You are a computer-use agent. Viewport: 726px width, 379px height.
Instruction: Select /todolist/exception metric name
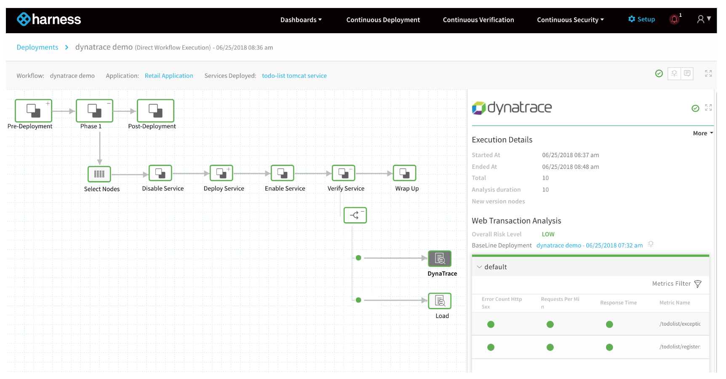[x=680, y=324]
